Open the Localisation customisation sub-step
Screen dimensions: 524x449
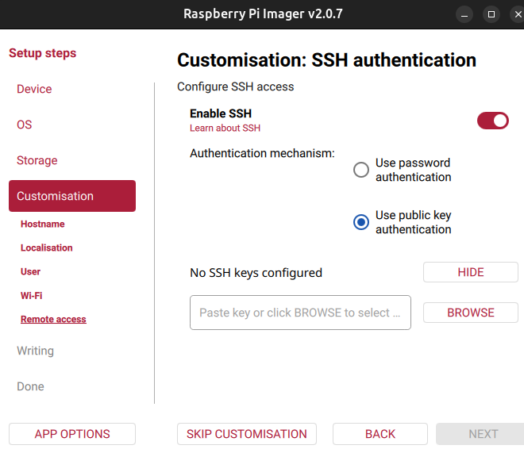pos(47,248)
